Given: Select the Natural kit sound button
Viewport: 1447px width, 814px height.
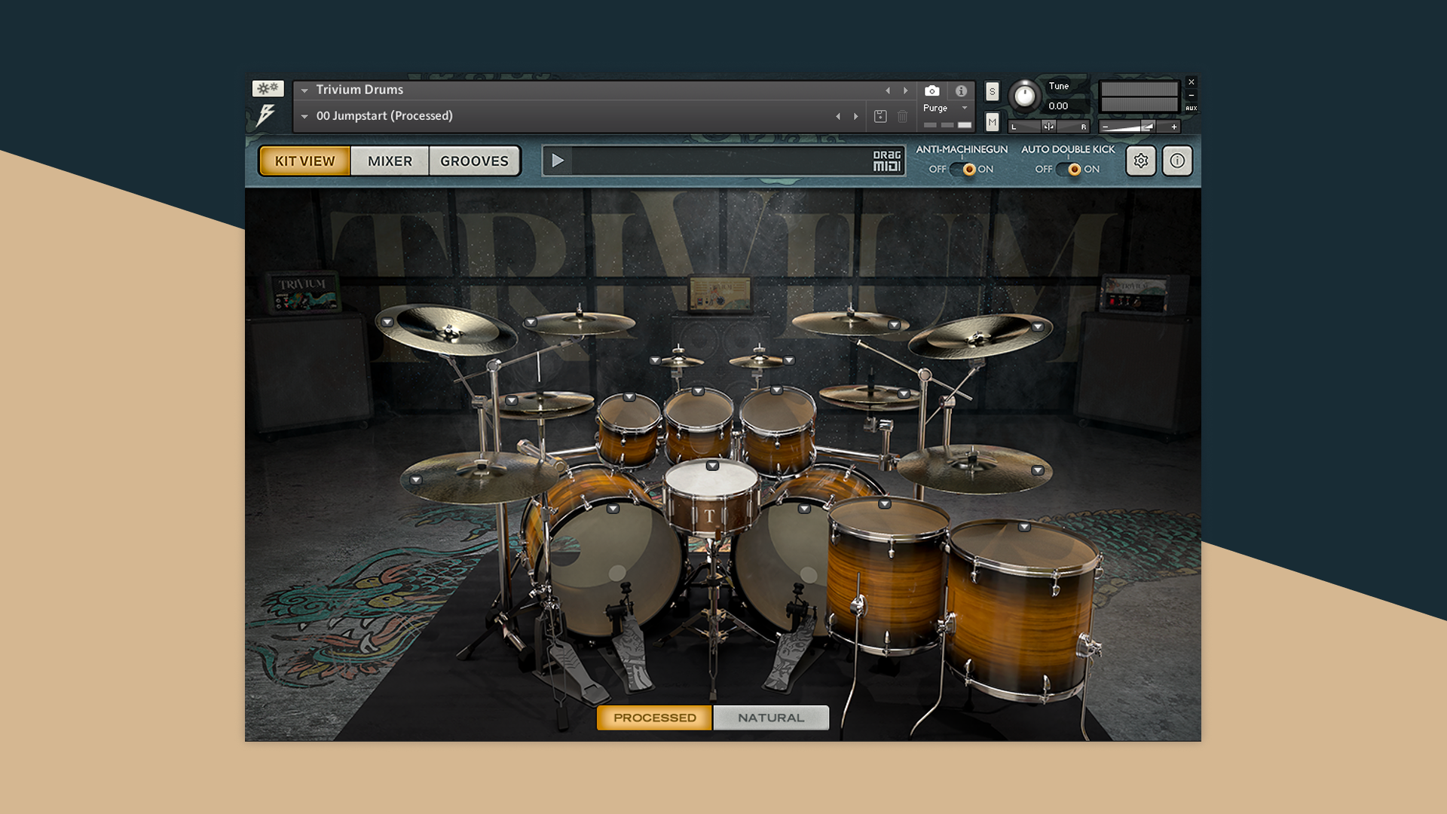Looking at the screenshot, I should coord(771,718).
